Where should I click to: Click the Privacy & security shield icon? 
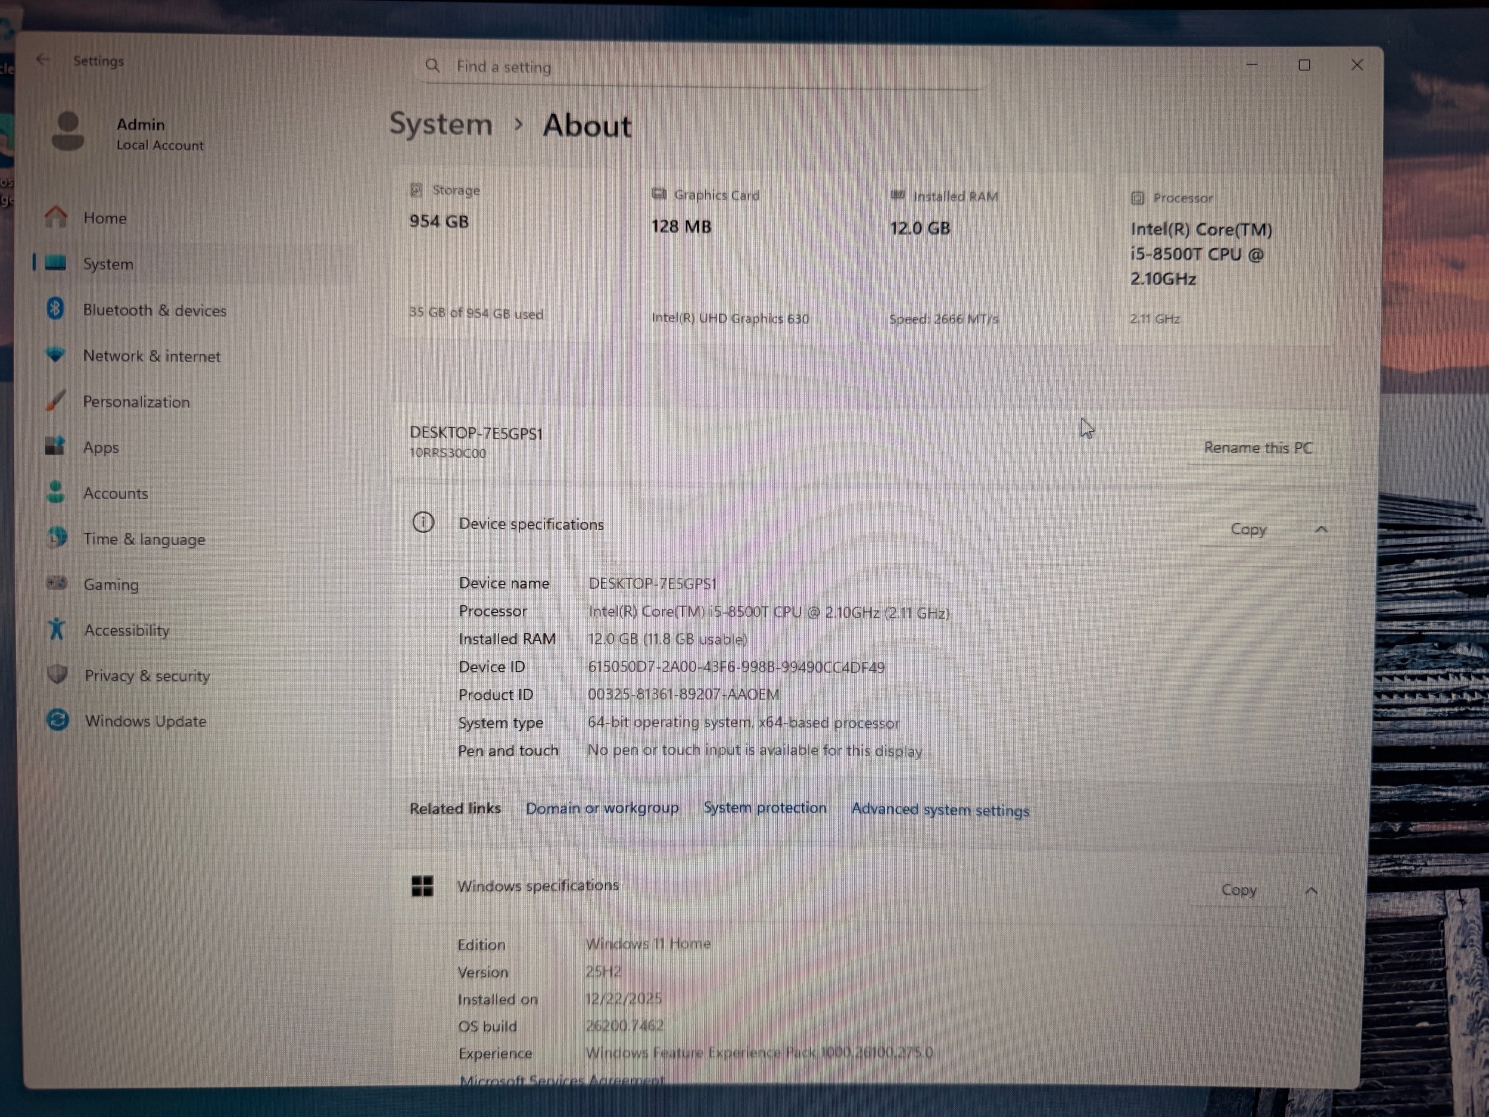click(57, 674)
